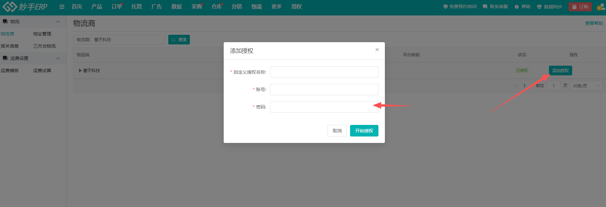Select 物流商 in the sidebar
Viewport: 606px width, 207px height.
click(x=7, y=34)
